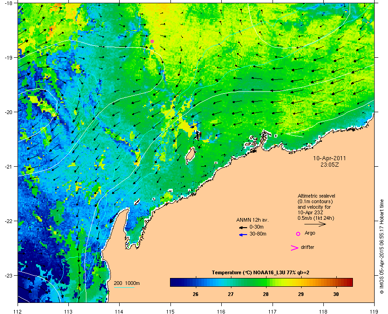Image resolution: width=388 pixels, height=314 pixels.
Task: Click the latitude axis label -22
Action: (x=9, y=221)
